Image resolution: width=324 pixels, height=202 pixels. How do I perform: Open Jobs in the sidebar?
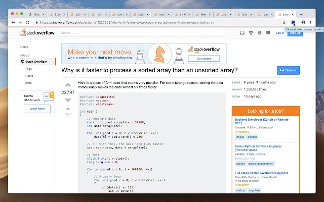click(28, 83)
